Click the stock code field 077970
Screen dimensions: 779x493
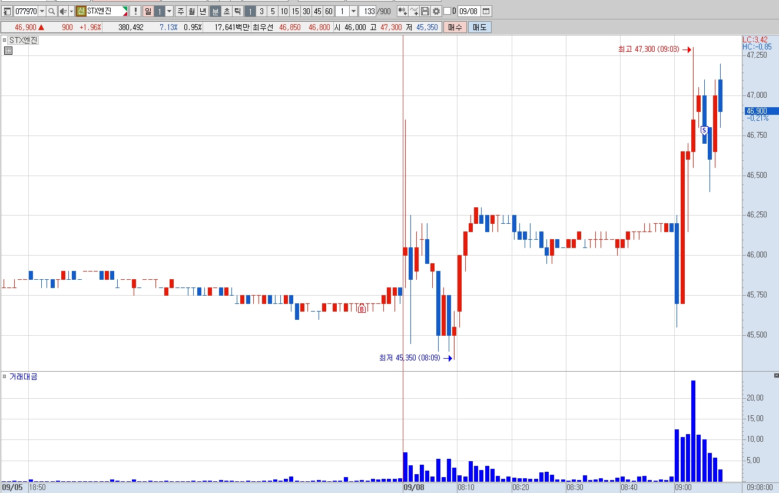pyautogui.click(x=26, y=11)
